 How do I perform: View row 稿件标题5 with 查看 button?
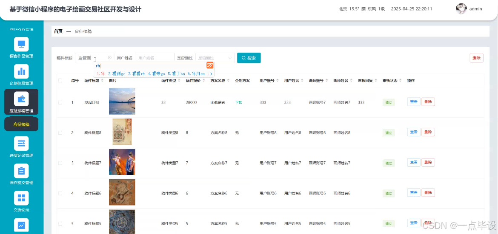(x=414, y=223)
